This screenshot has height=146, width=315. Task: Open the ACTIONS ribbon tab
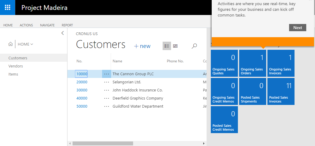[26, 25]
